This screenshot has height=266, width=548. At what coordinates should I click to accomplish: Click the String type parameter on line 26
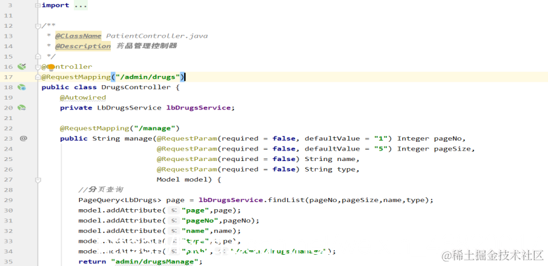(x=330, y=170)
